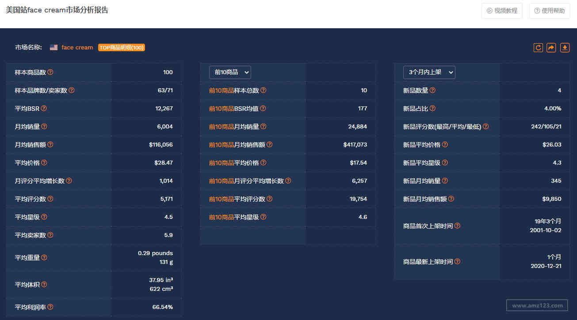Click the page title 美国站face cream市场分析报告
Screen dimensions: 577x320
pyautogui.click(x=57, y=10)
